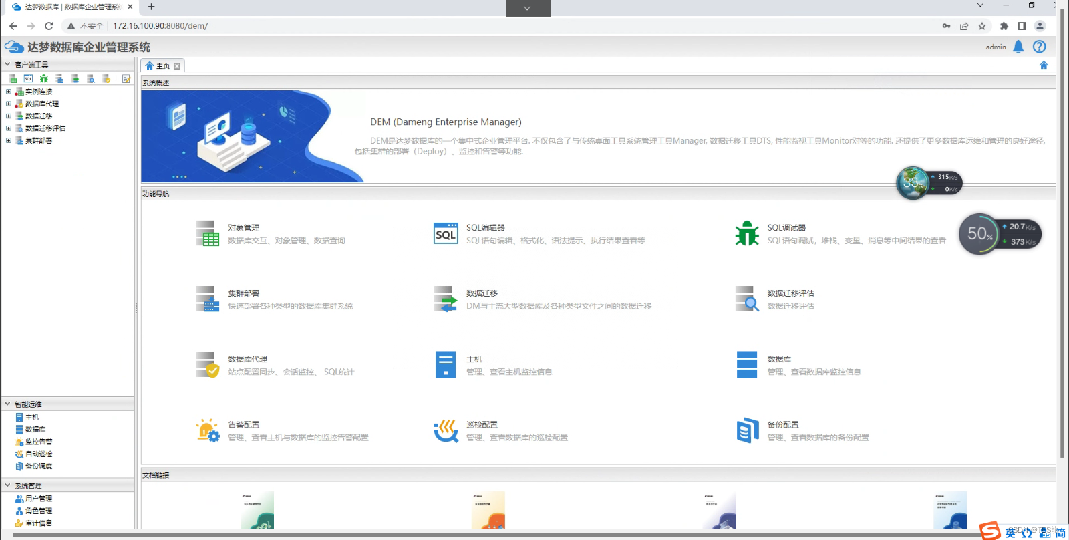The width and height of the screenshot is (1069, 540).
Task: Reload the page in browser
Action: point(49,26)
